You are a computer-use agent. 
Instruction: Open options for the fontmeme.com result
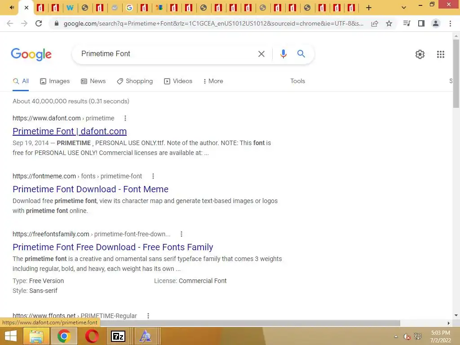click(x=153, y=176)
